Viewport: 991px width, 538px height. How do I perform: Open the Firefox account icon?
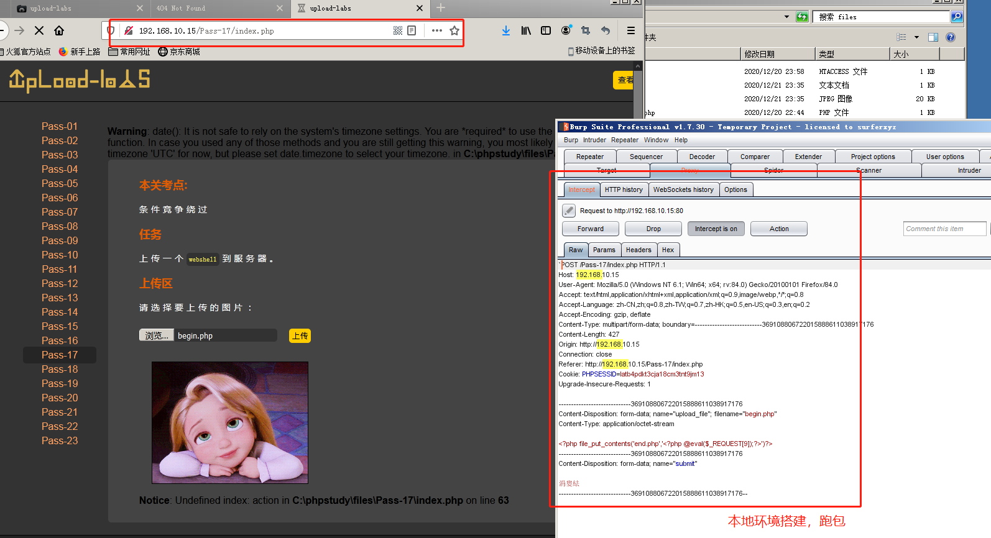tap(566, 30)
